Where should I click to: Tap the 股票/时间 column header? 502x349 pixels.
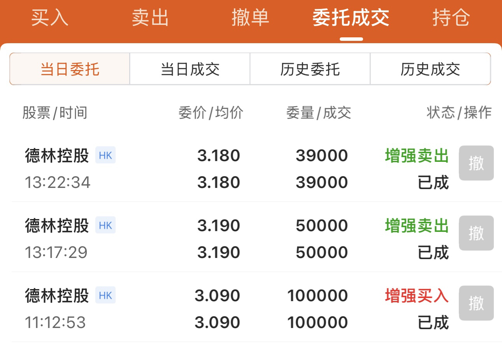(x=55, y=113)
